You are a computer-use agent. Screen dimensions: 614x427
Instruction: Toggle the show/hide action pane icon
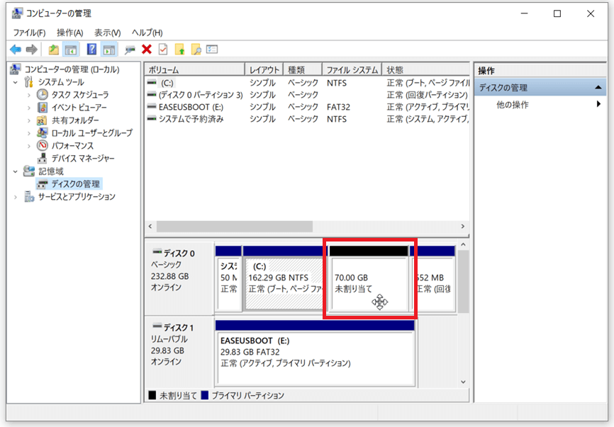tap(108, 50)
